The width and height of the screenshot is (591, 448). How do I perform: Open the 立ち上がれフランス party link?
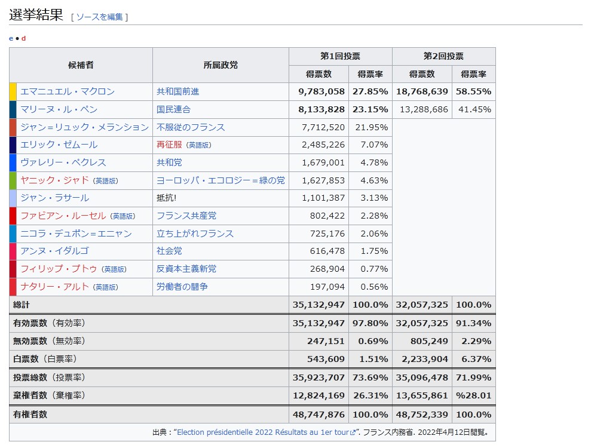pyautogui.click(x=195, y=234)
